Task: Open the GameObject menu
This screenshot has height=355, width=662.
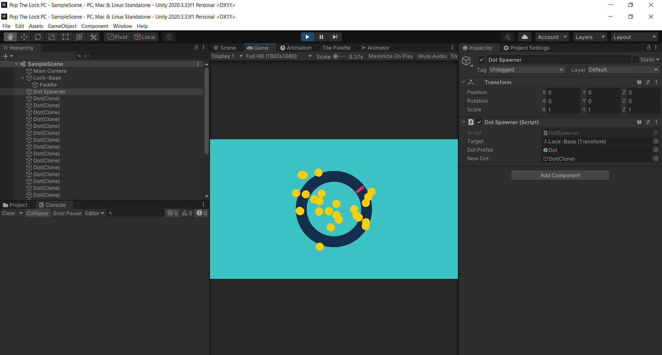Action: (x=62, y=26)
